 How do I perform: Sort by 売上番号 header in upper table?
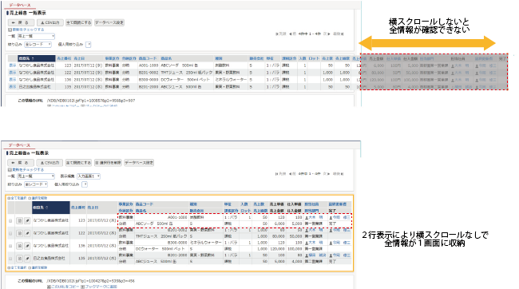coord(64,58)
